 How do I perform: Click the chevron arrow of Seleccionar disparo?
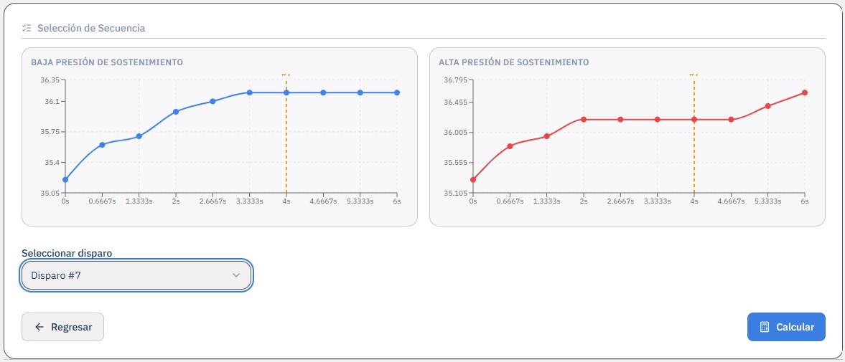pyautogui.click(x=235, y=275)
